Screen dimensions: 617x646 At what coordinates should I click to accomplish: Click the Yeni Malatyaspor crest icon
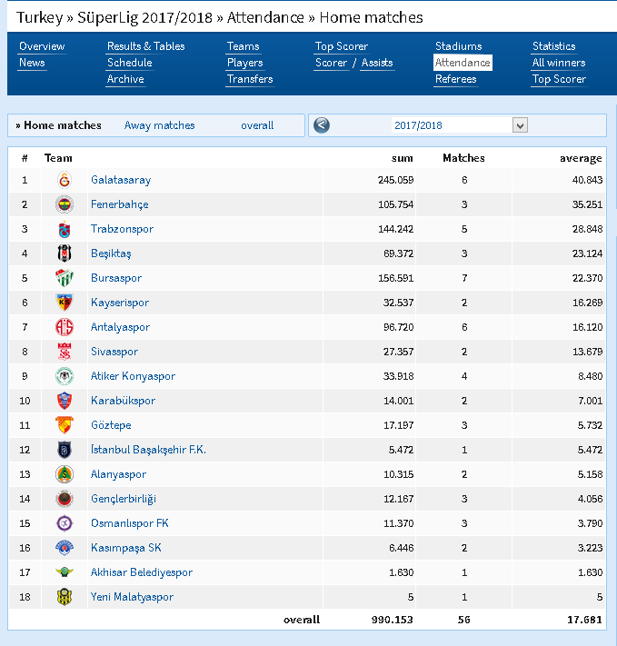(65, 597)
